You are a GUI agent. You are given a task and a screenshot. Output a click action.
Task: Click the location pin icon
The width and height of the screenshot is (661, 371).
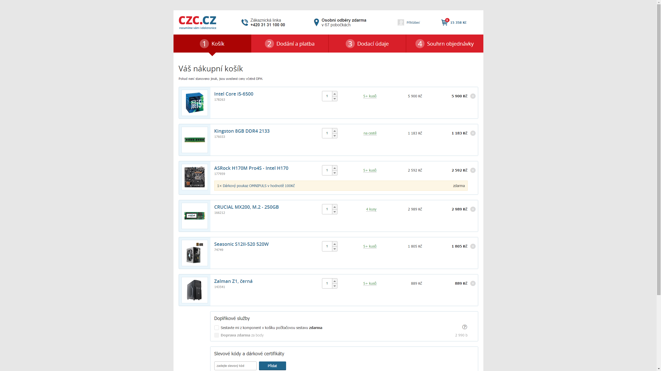[x=316, y=22]
